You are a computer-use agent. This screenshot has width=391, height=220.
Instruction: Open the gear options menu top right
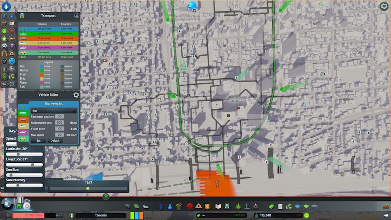(384, 6)
